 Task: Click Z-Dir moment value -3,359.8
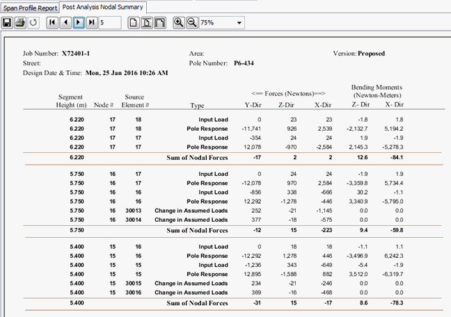pos(357,183)
